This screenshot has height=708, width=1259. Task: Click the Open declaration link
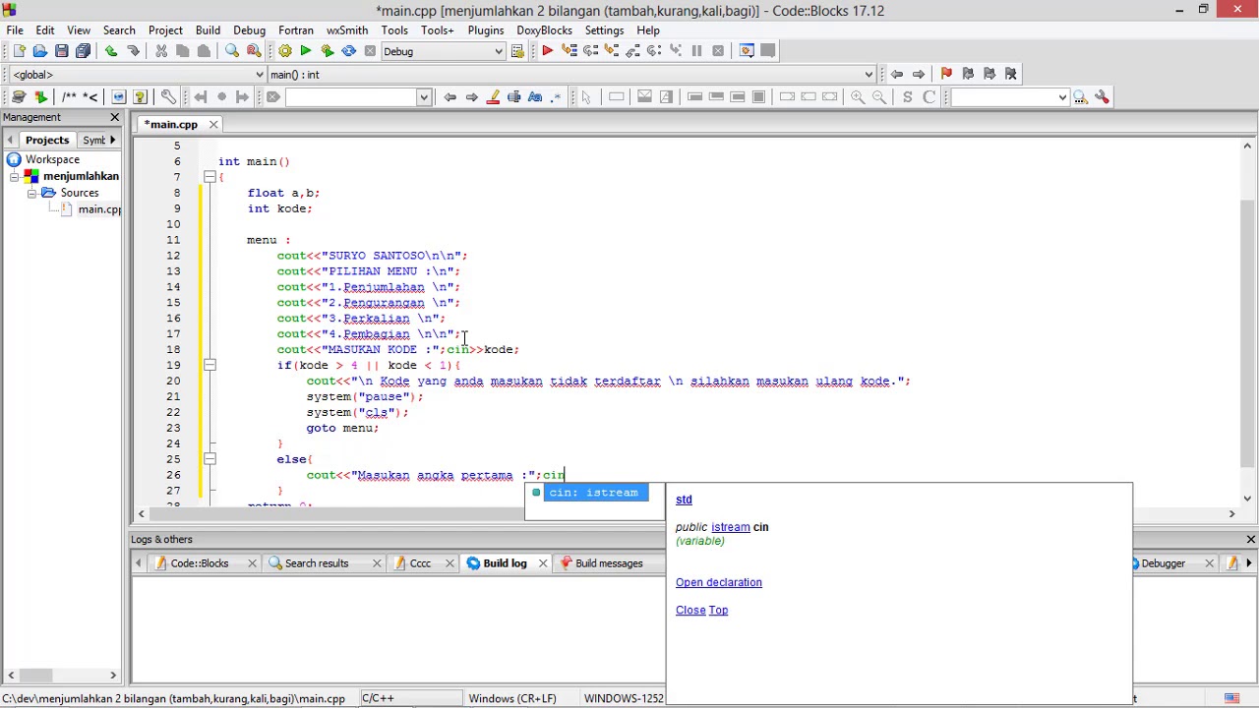pyautogui.click(x=719, y=582)
